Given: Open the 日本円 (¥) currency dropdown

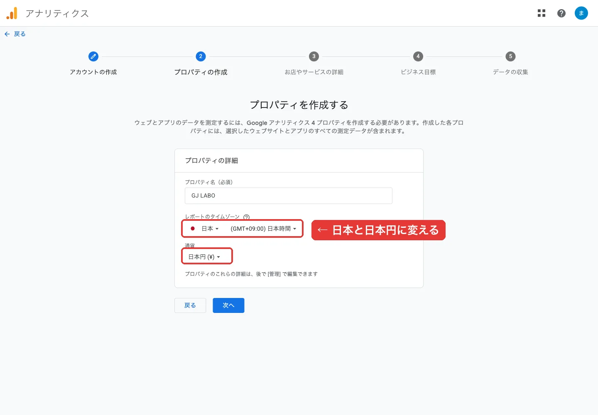Looking at the screenshot, I should [204, 257].
